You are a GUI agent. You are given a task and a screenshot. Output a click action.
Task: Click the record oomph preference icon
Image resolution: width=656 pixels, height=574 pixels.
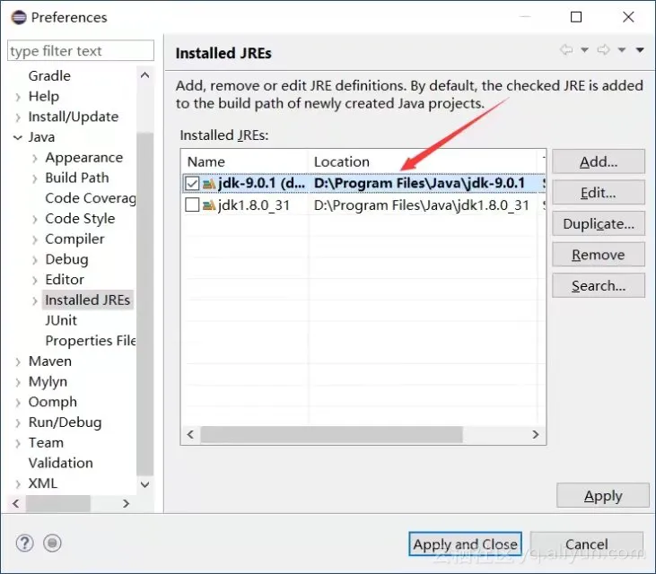52,544
